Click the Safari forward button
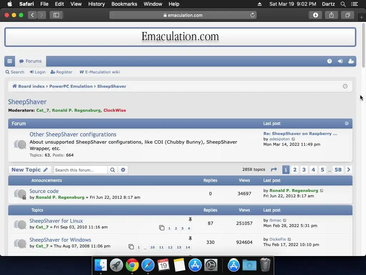366x275 pixels. coord(41,15)
